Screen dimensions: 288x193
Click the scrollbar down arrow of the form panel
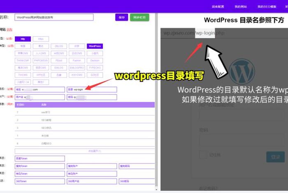[x=156, y=190]
